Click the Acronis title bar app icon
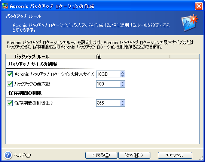 (x=5, y=6)
